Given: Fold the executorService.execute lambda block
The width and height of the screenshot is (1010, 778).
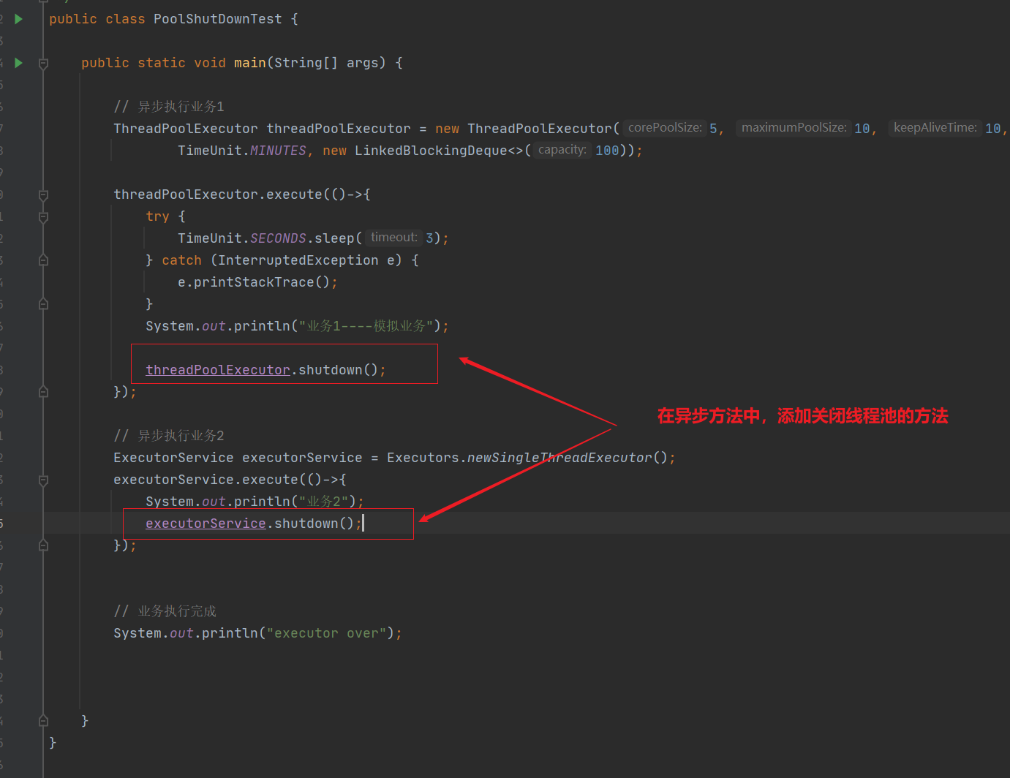Looking at the screenshot, I should [43, 480].
